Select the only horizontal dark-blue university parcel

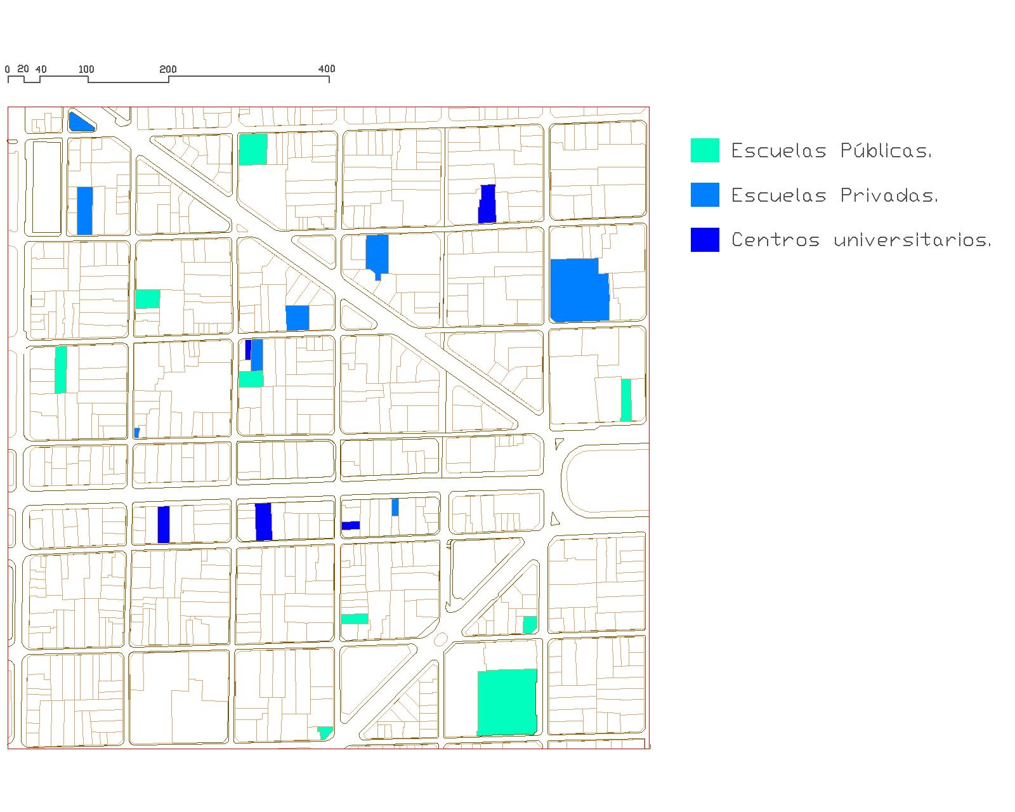[x=351, y=526]
